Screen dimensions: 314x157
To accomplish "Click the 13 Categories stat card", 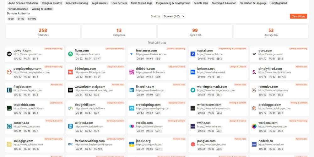I will (x=119, y=32).
